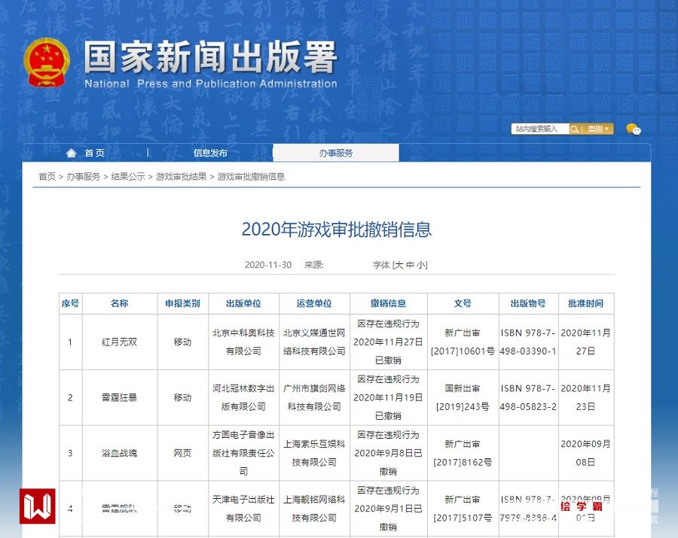
Task: Click 广州市旗剑网络科技有限公司 cell
Action: point(314,398)
